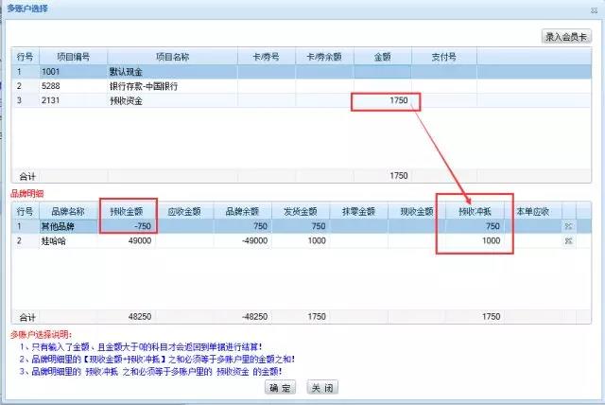This screenshot has height=405, width=605.
Task: Select the 娃哈哈 brand name cell
Action: point(68,241)
